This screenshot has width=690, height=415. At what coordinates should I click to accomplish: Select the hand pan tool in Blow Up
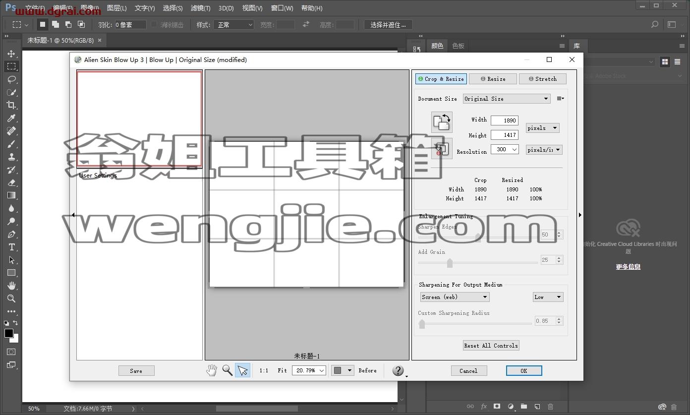(x=212, y=370)
